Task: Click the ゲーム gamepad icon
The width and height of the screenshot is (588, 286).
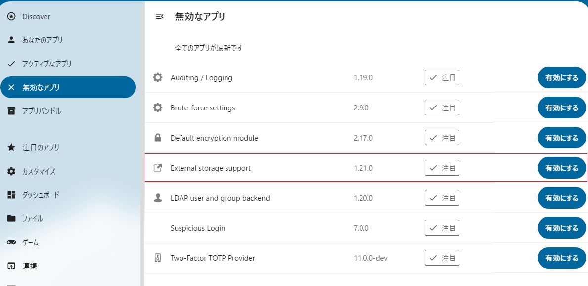Action: (x=10, y=242)
